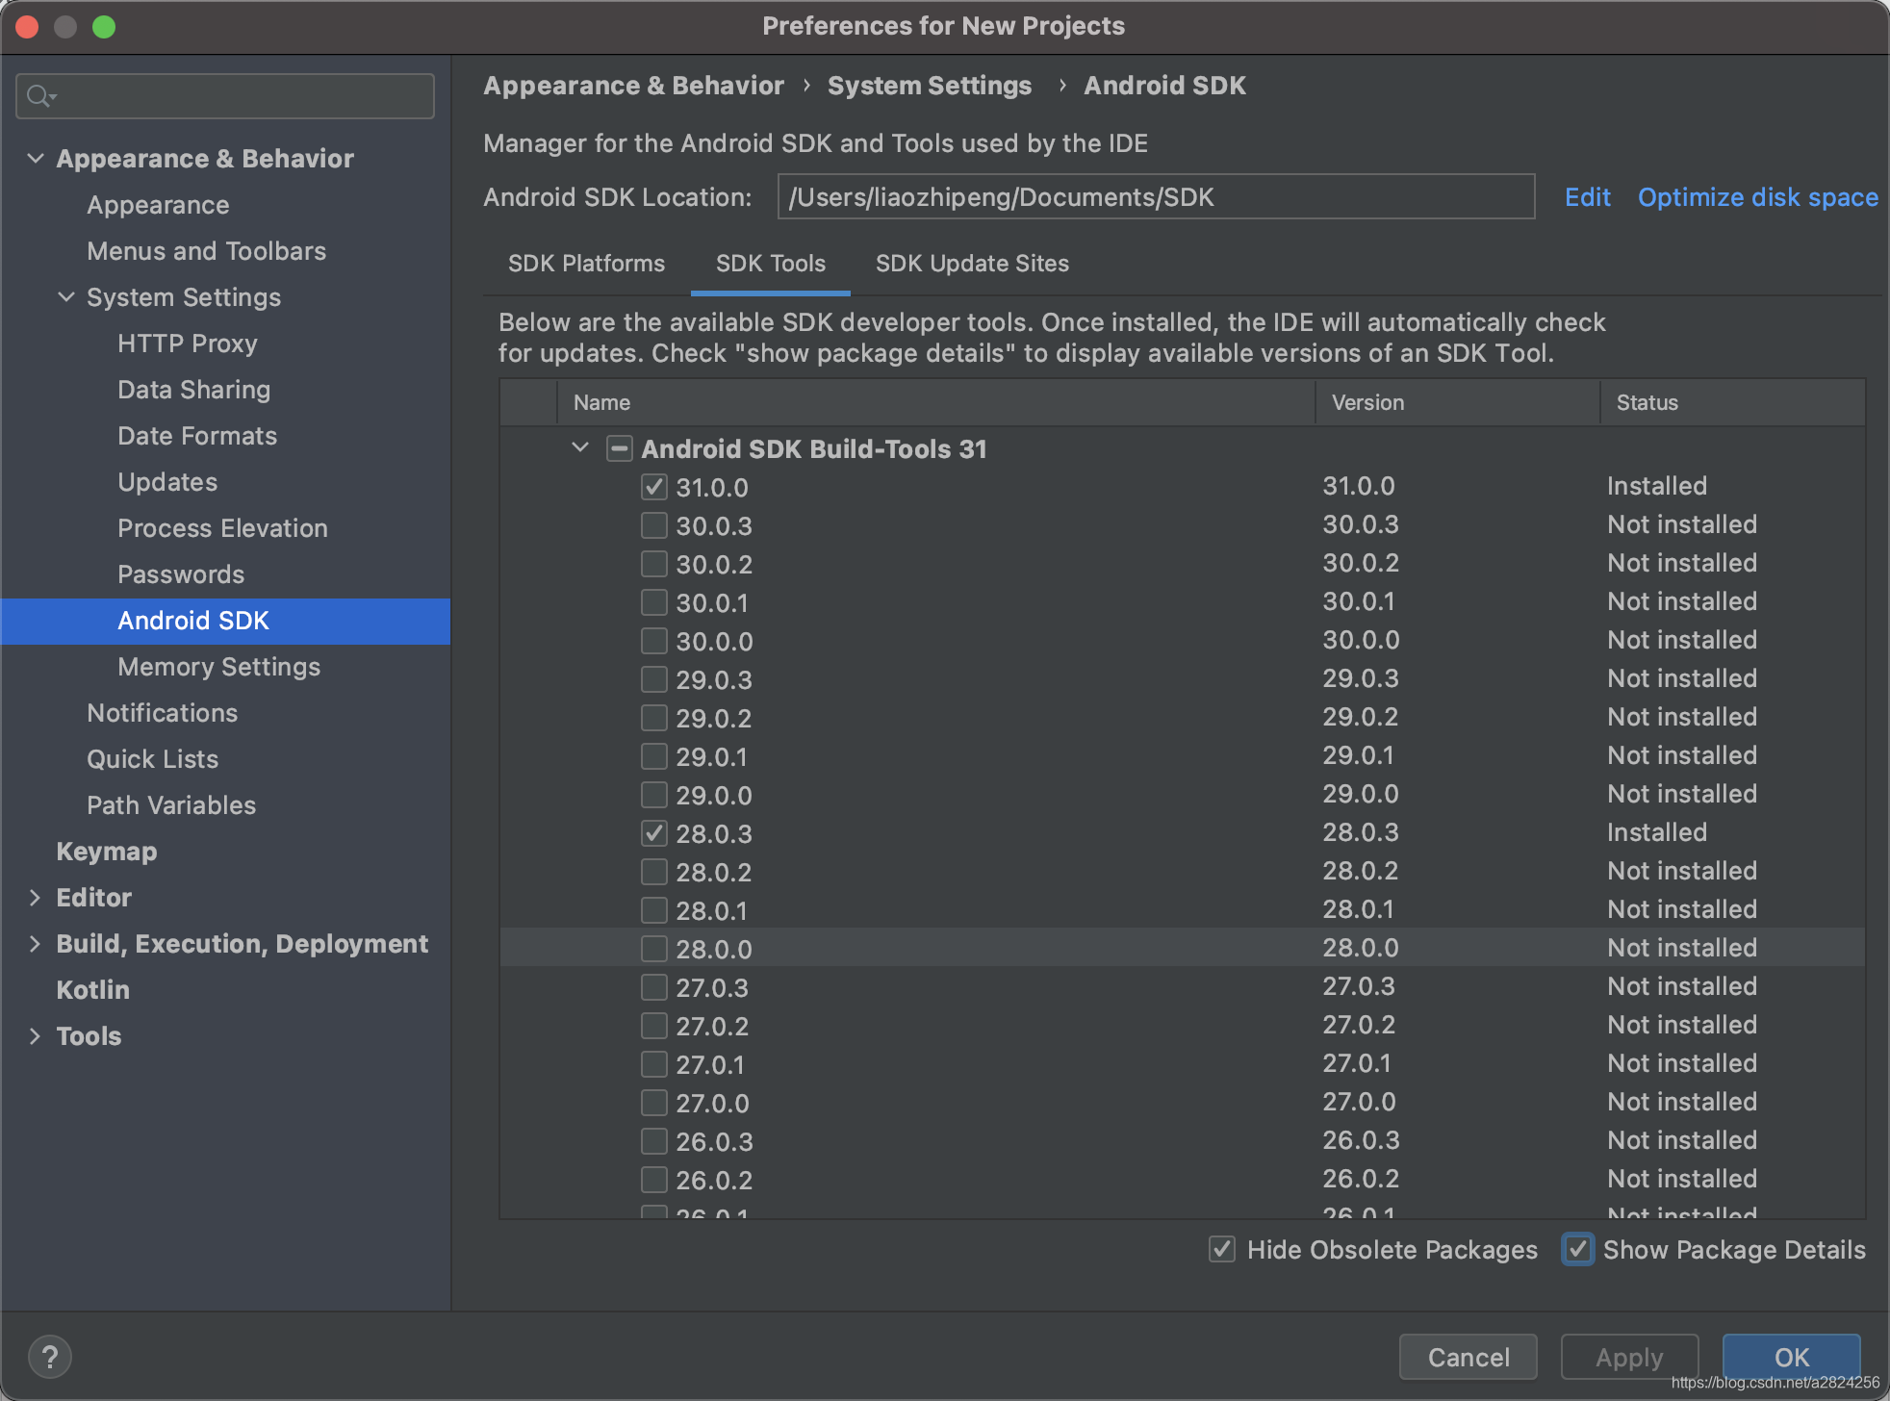Viewport: 1890px width, 1401px height.
Task: Uncheck build-tools version 31.0.0
Action: (x=654, y=487)
